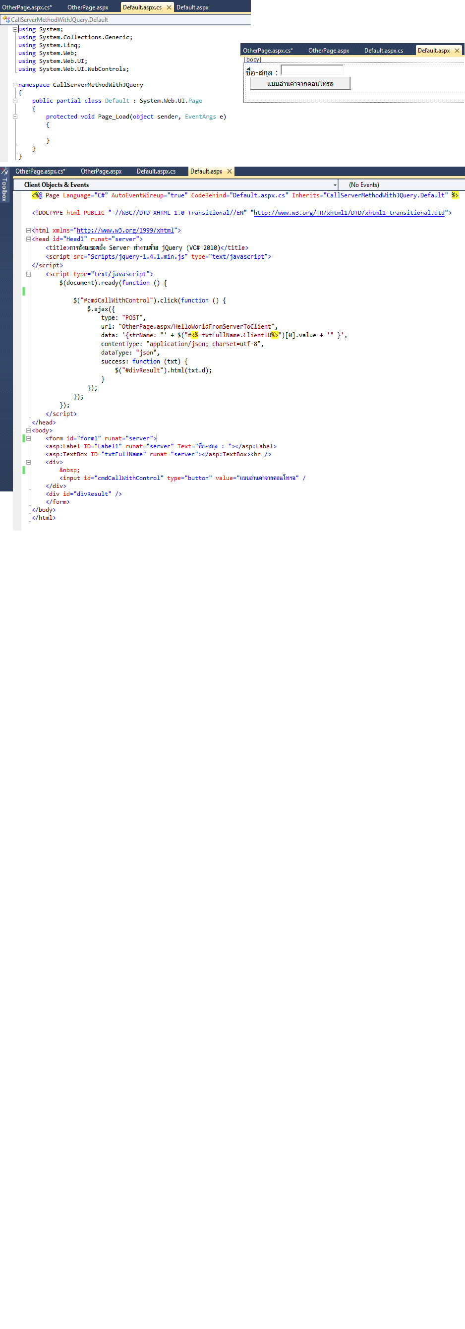Click the title tag line
Screen dimensions: 465x1329
[x=147, y=247]
